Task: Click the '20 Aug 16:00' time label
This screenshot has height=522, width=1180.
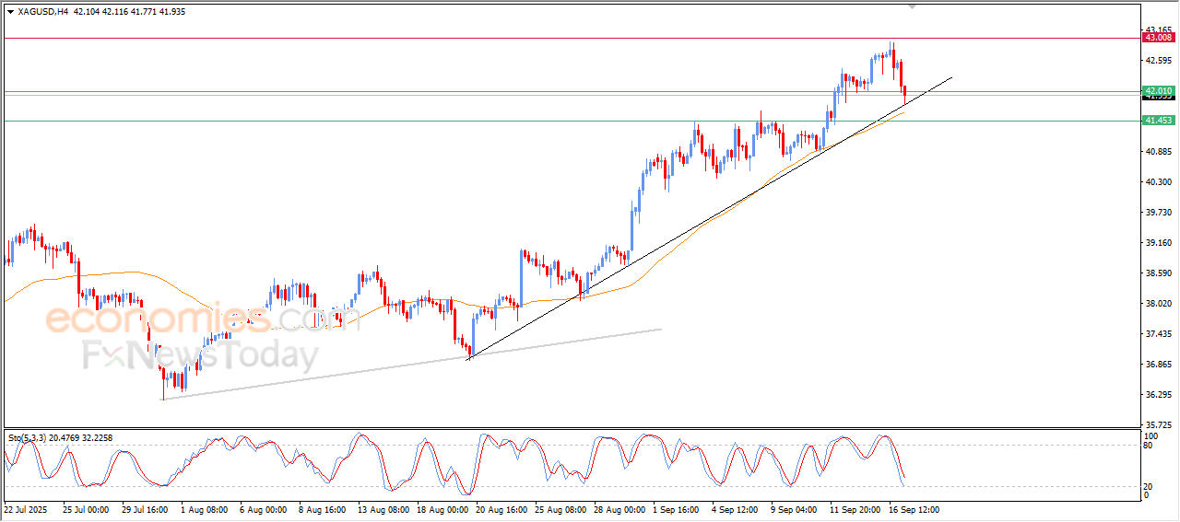Action: coord(500,509)
